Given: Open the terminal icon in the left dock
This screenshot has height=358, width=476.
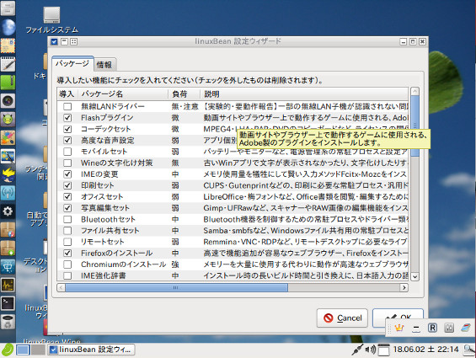Looking at the screenshot, I should [8, 302].
